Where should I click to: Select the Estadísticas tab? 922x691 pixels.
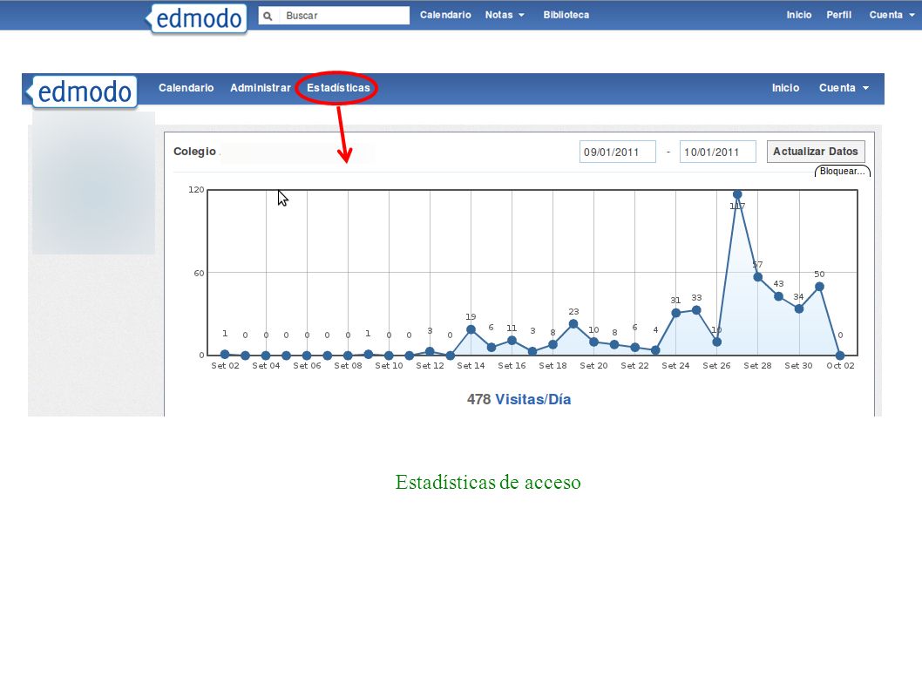click(338, 88)
